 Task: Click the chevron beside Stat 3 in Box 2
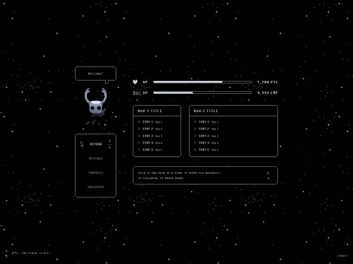[195, 136]
